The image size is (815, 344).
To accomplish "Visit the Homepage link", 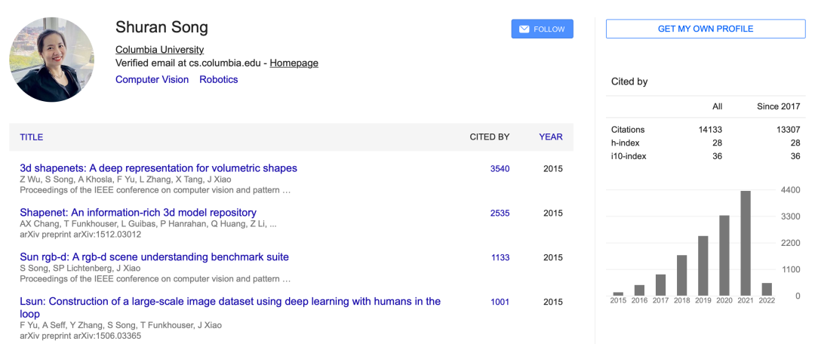I will point(294,63).
